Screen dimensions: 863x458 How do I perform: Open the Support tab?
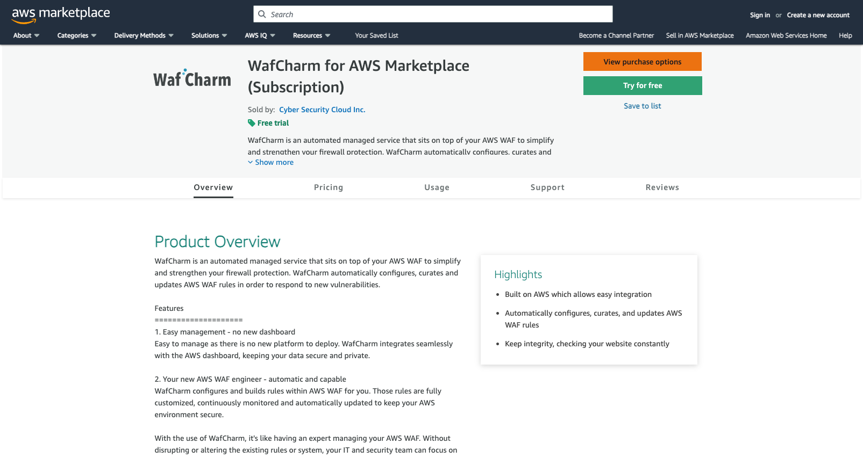click(x=547, y=187)
